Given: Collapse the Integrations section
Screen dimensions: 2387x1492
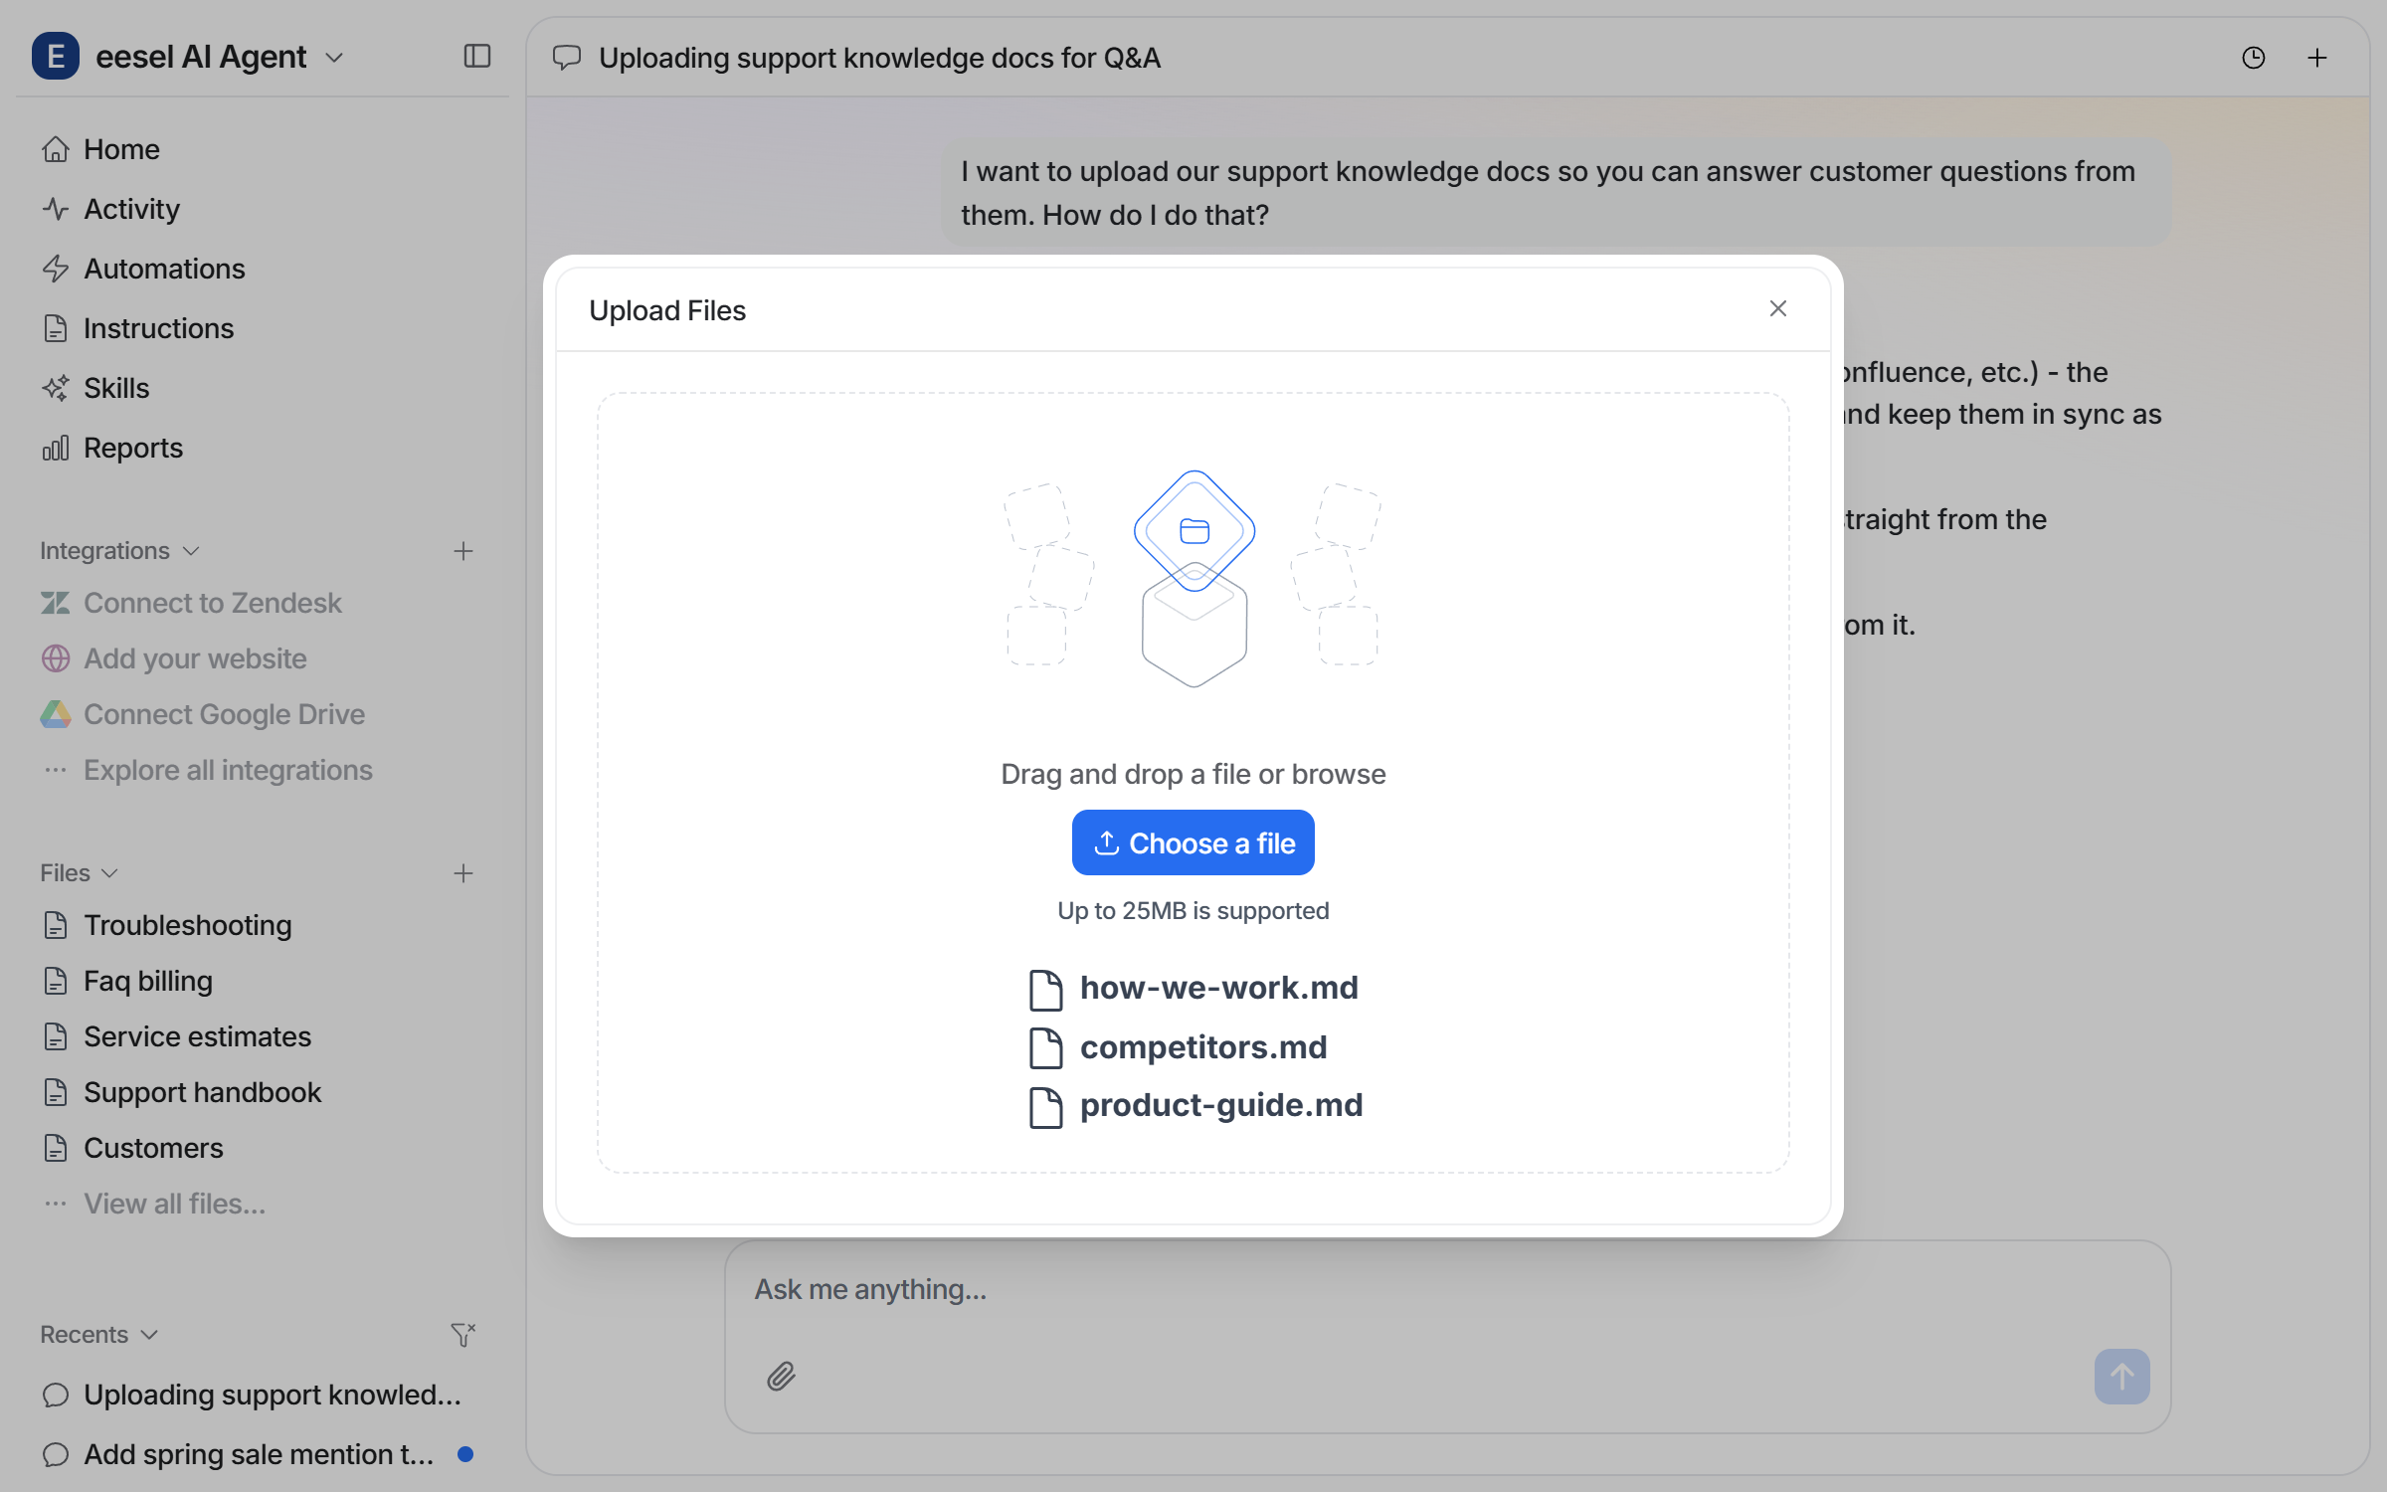Looking at the screenshot, I should [x=119, y=551].
